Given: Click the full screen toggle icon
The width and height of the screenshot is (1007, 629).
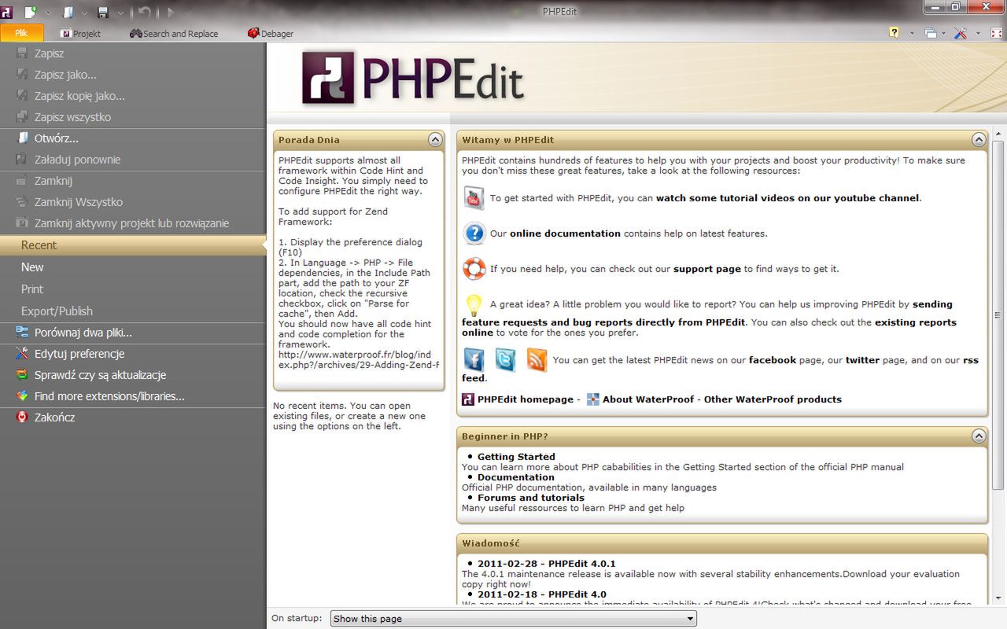Looking at the screenshot, I should pyautogui.click(x=995, y=33).
